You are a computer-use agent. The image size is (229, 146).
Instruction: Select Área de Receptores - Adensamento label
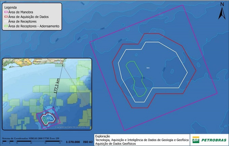tap(34, 25)
